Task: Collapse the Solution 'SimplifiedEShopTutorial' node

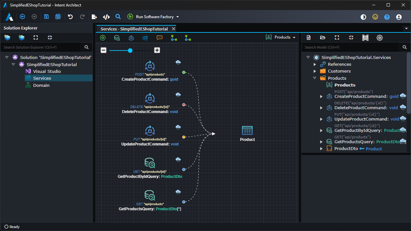Action: (7, 57)
